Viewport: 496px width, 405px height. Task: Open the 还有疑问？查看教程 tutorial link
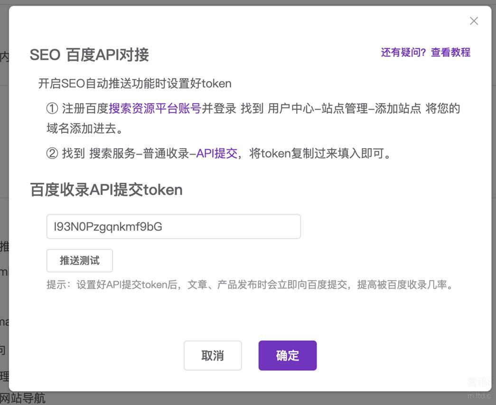tap(425, 52)
